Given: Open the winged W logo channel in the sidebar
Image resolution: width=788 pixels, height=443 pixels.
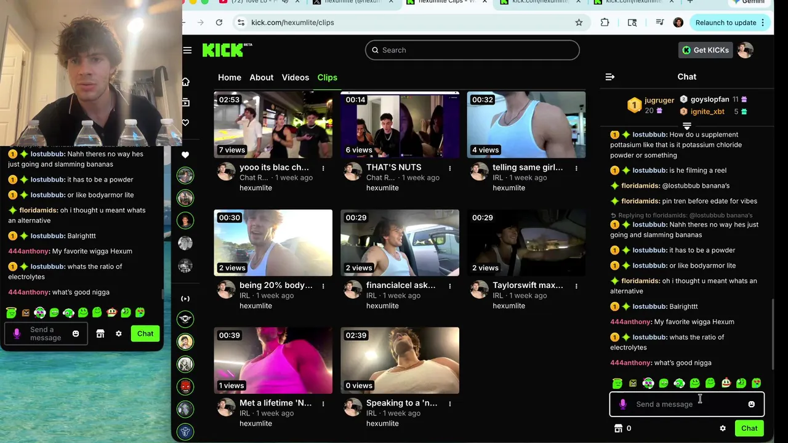Looking at the screenshot, I should [x=185, y=319].
